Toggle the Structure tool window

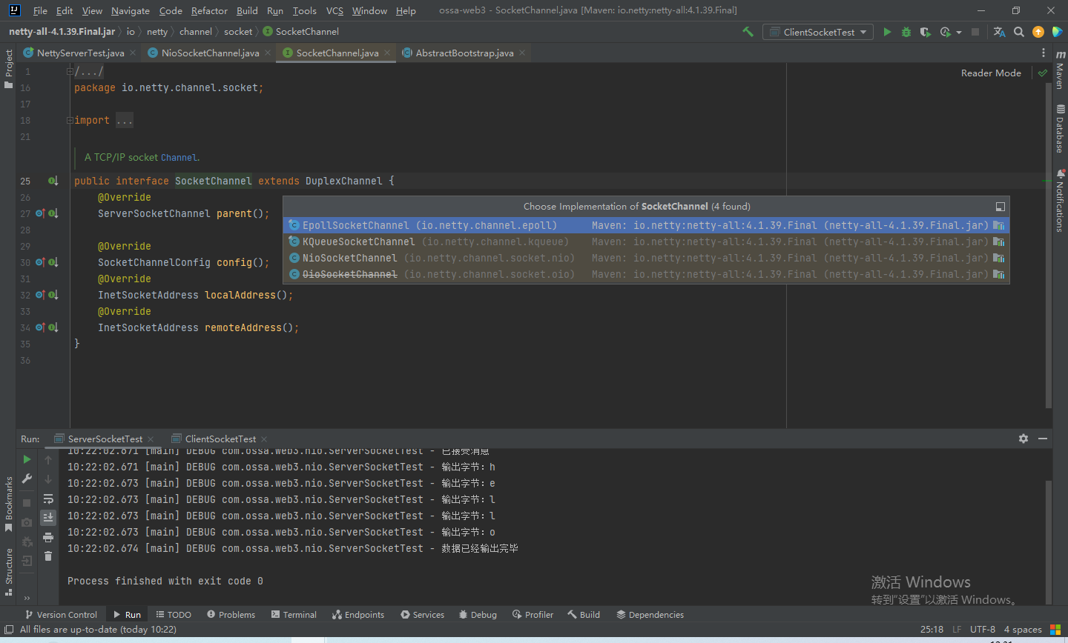(8, 572)
